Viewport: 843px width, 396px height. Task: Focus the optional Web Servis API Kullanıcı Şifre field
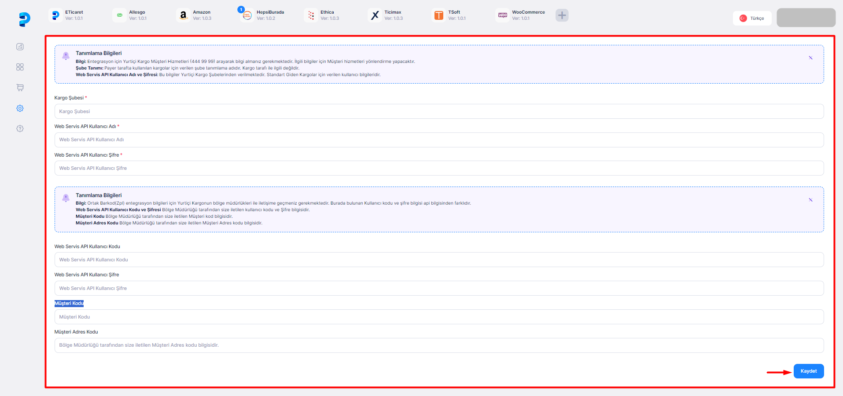[439, 288]
